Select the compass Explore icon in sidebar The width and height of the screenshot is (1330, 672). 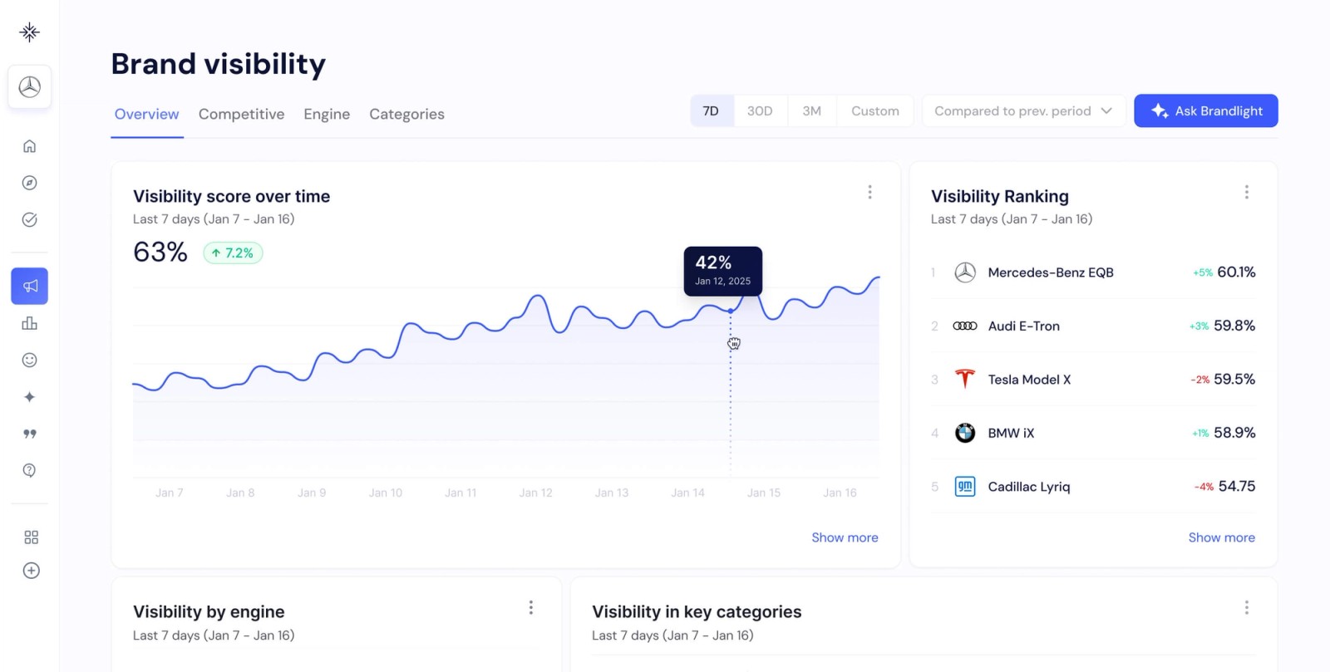(30, 183)
